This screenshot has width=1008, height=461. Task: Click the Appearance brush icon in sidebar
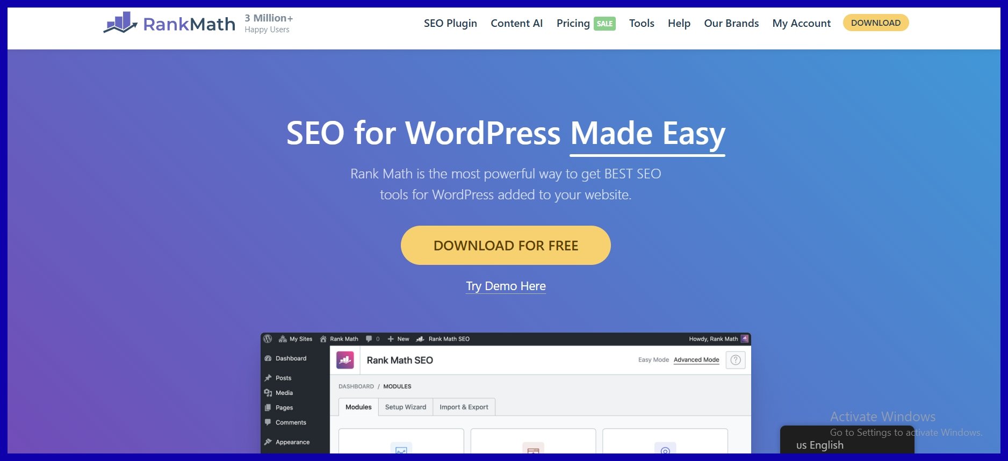(268, 442)
